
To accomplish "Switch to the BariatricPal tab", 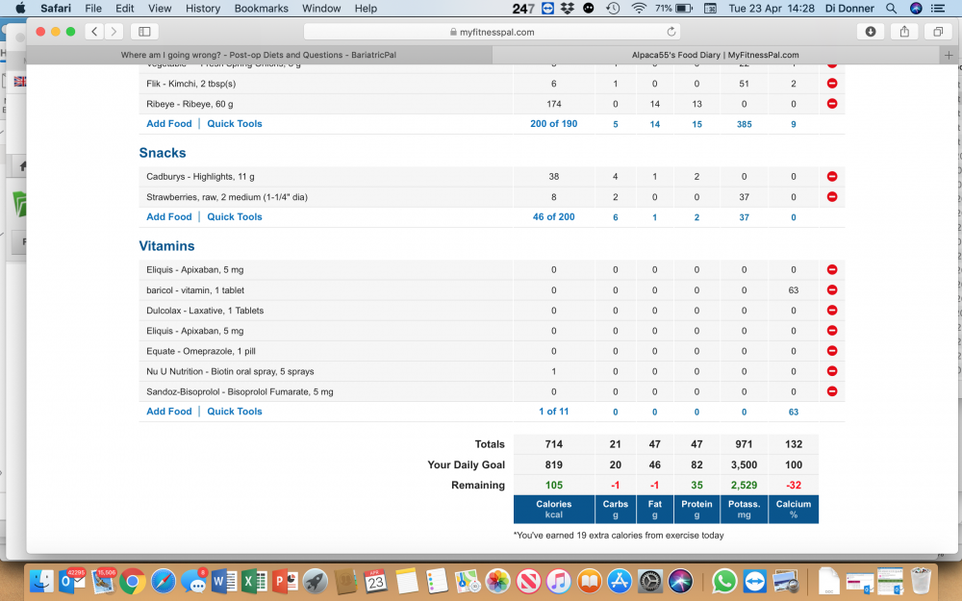I will (258, 55).
